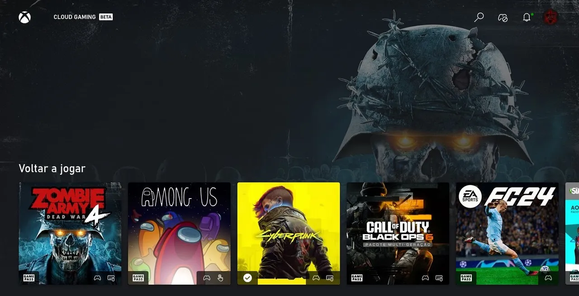Open the notifications bell icon
Image resolution: width=579 pixels, height=296 pixels.
pyautogui.click(x=527, y=17)
